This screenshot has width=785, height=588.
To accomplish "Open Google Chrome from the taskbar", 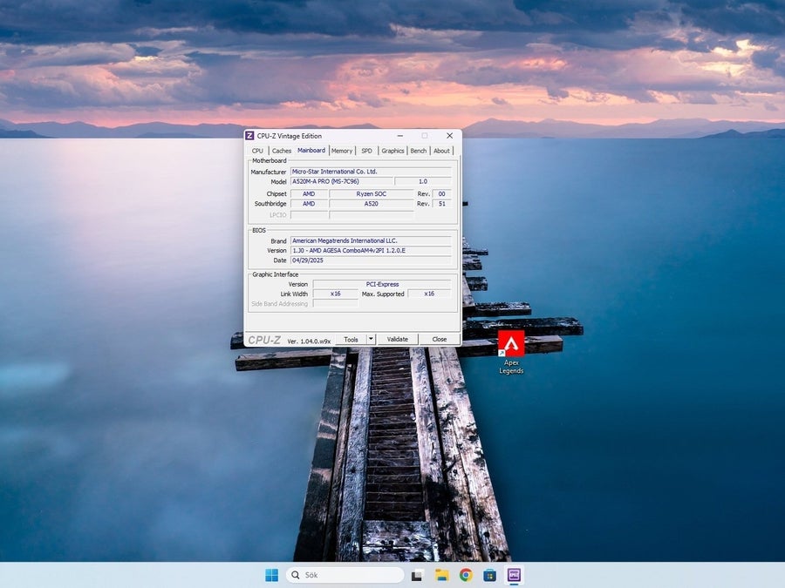I will click(x=466, y=575).
